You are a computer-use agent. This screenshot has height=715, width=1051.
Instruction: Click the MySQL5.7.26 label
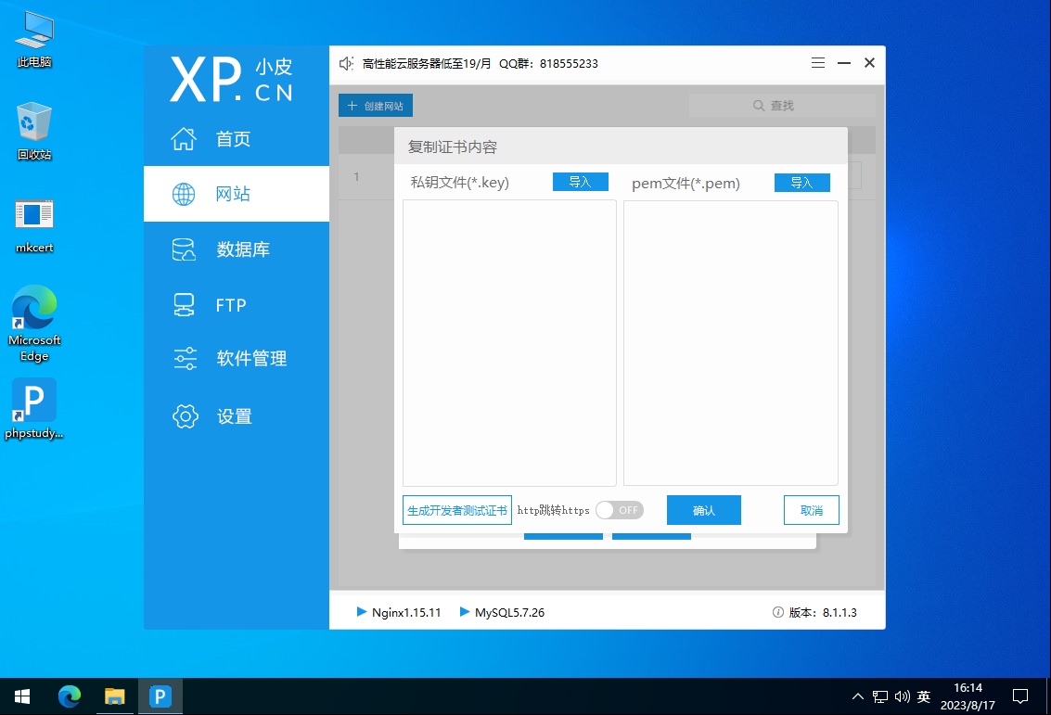click(510, 612)
